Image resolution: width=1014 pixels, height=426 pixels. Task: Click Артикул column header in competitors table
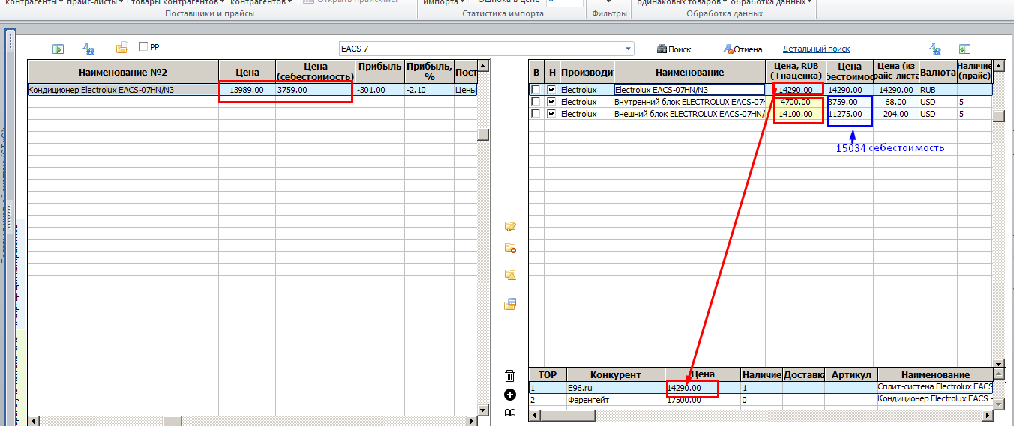coord(851,374)
